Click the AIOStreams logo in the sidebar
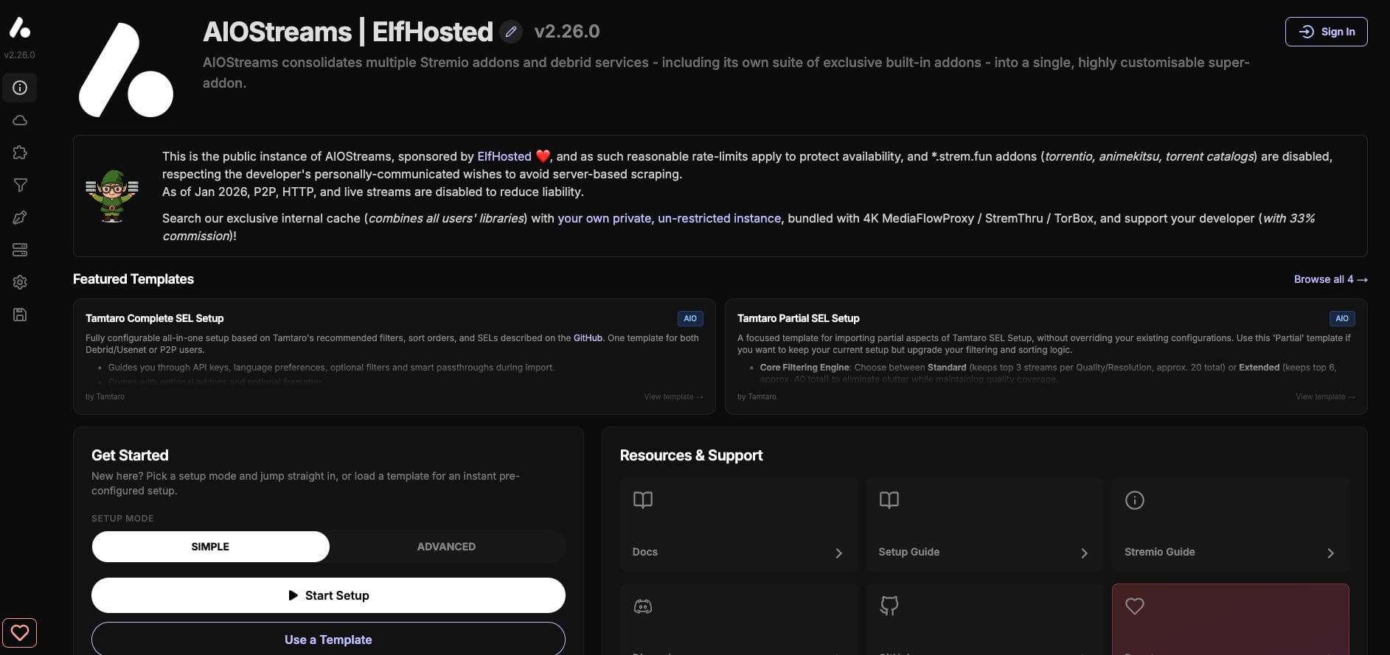The image size is (1390, 655). 20,28
